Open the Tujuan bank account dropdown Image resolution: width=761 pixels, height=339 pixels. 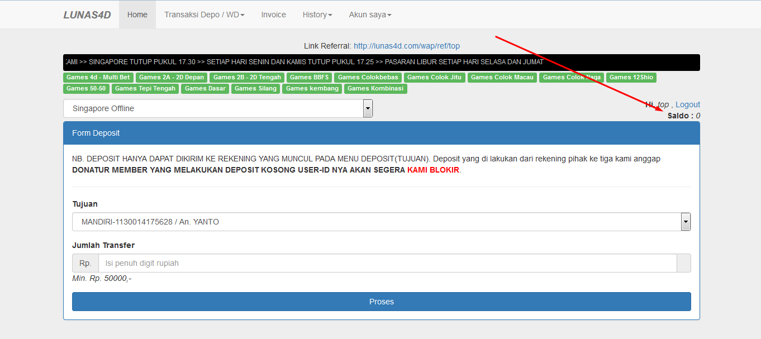(381, 222)
